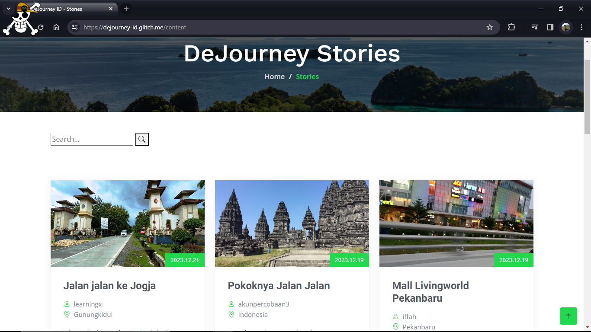Open site information icon in address bar
This screenshot has height=332, width=591.
pyautogui.click(x=75, y=27)
